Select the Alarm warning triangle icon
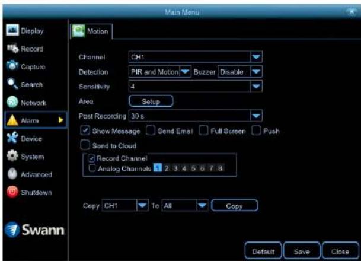This screenshot has height=261, width=361. pyautogui.click(x=12, y=120)
